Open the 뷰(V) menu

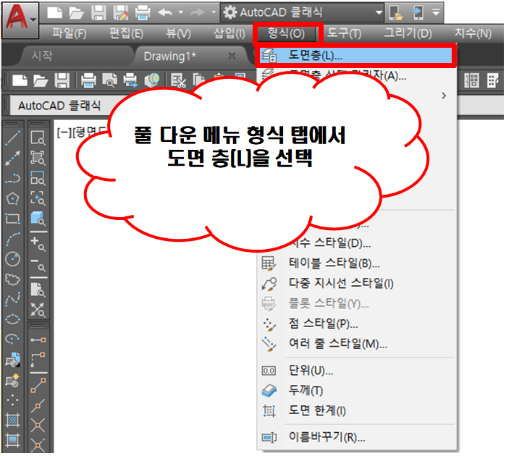[179, 33]
